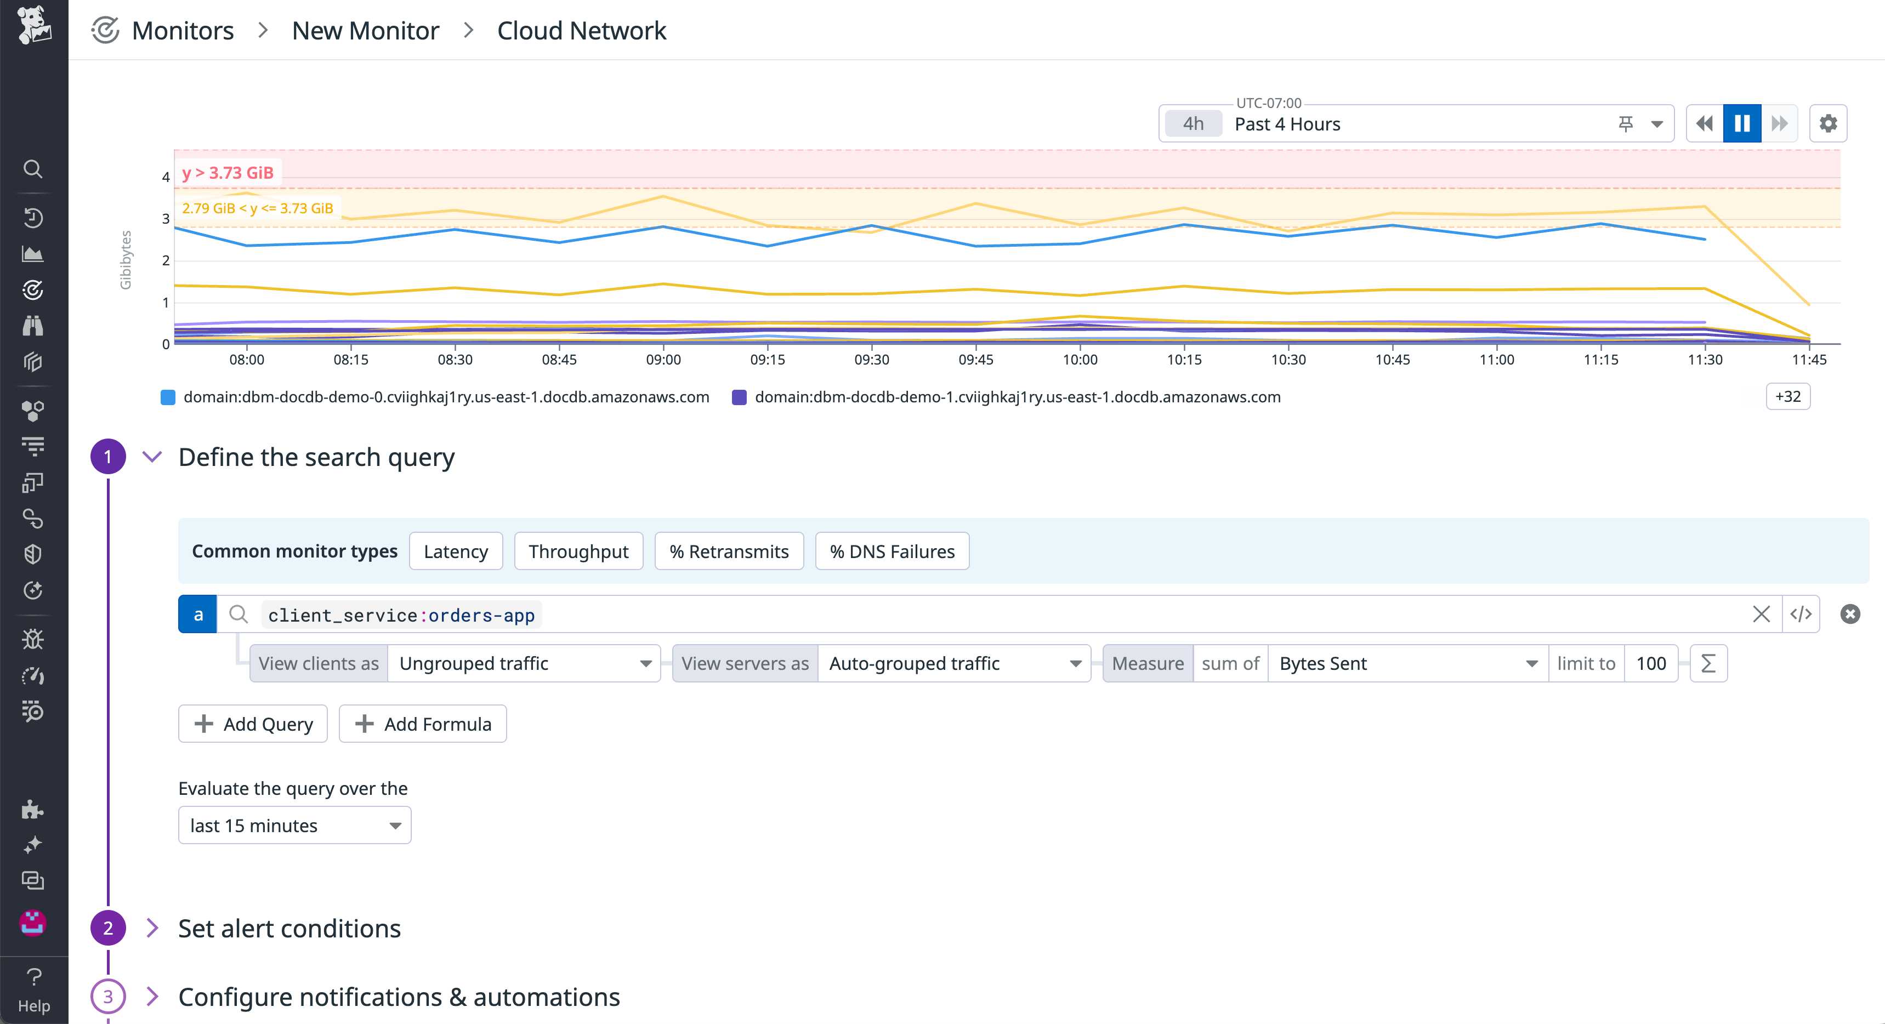Open the Security shield icon in sidebar
Viewport: 1885px width, 1024px height.
point(33,554)
